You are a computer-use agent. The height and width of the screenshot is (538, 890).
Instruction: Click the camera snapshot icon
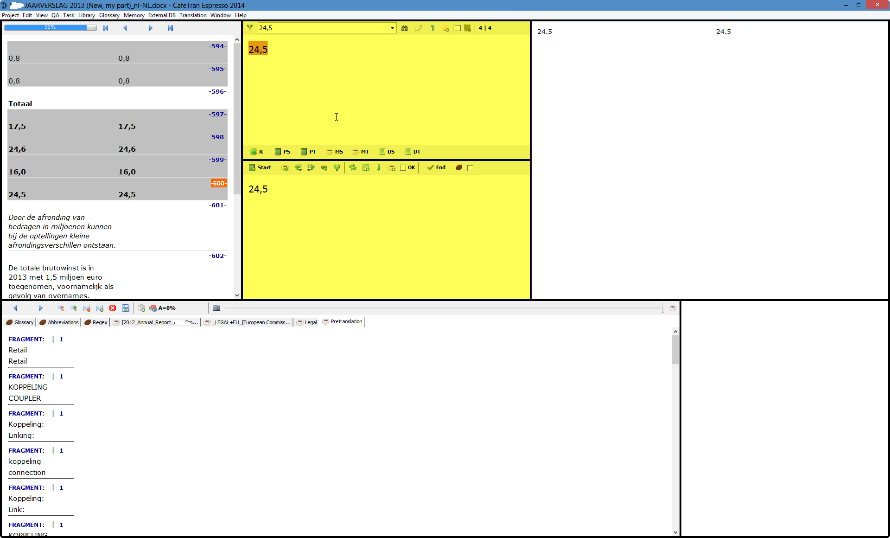[x=216, y=308]
